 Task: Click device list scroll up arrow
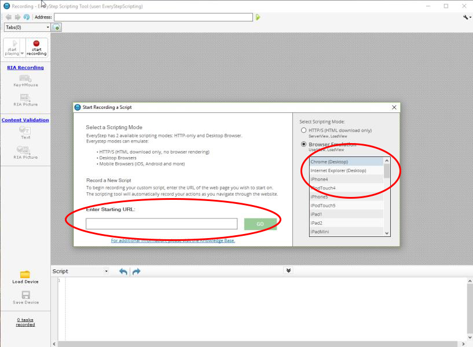387,161
